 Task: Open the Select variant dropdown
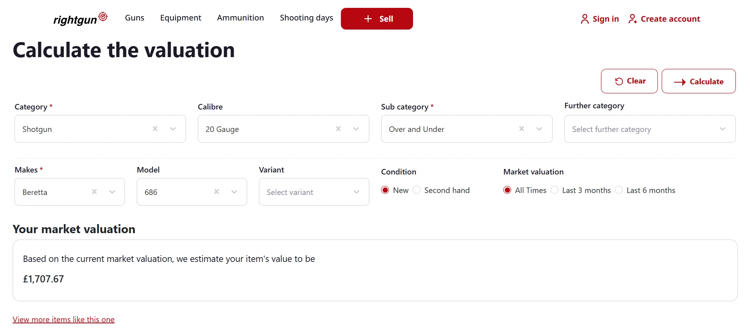click(x=314, y=192)
